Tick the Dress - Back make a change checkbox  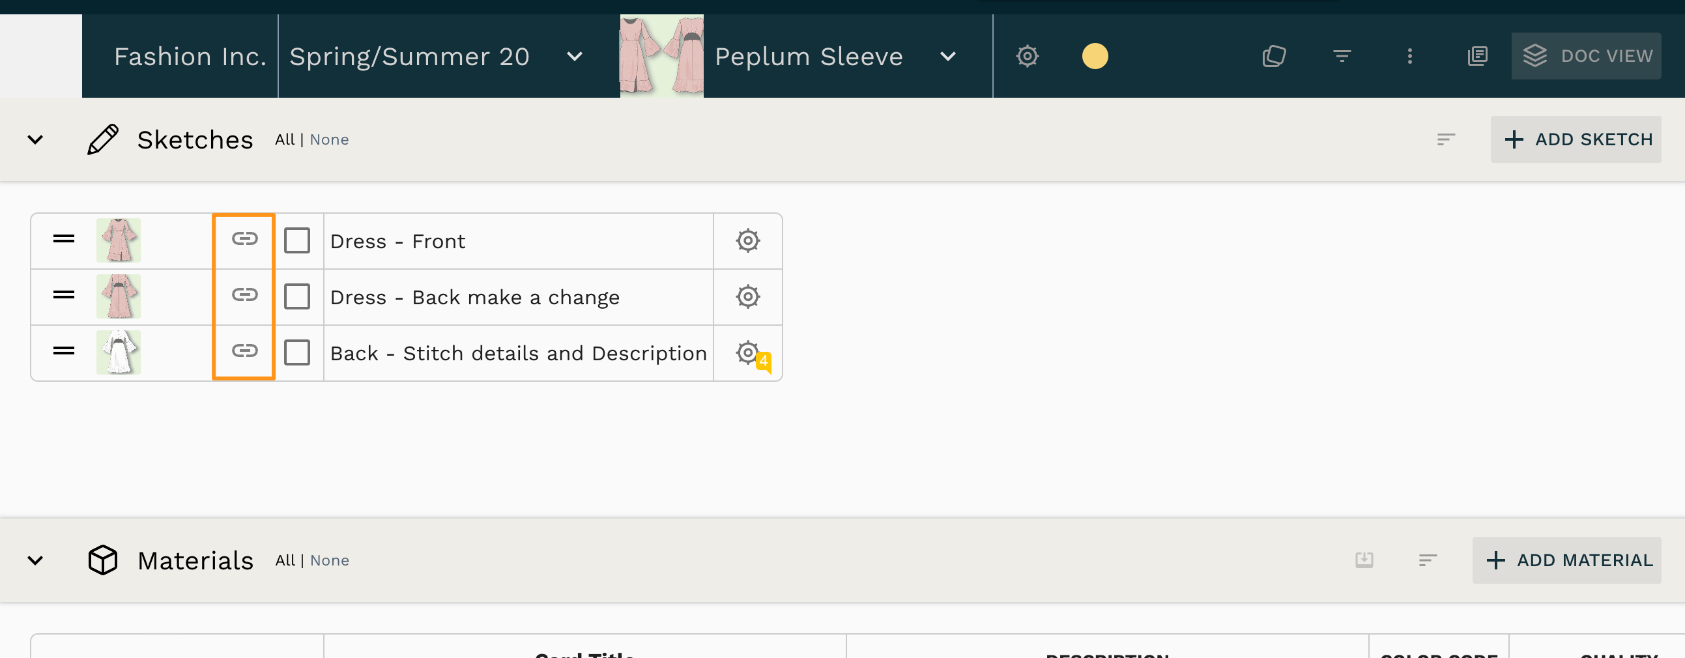297,297
